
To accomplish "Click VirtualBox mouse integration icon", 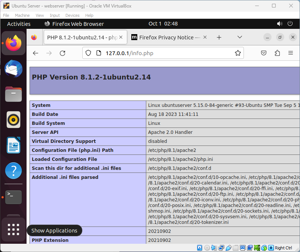I will click(x=264, y=248).
